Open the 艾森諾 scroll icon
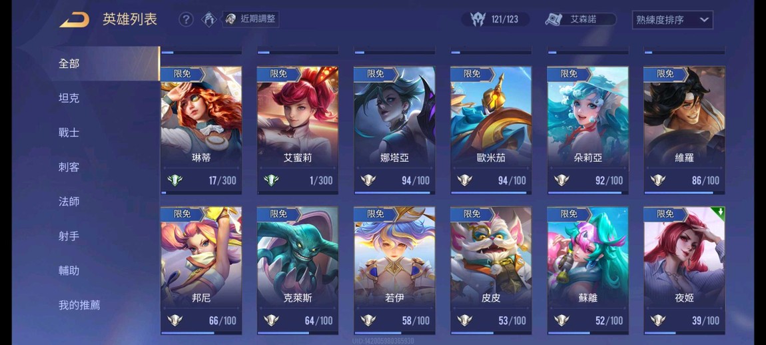The width and height of the screenshot is (766, 345). click(x=554, y=19)
